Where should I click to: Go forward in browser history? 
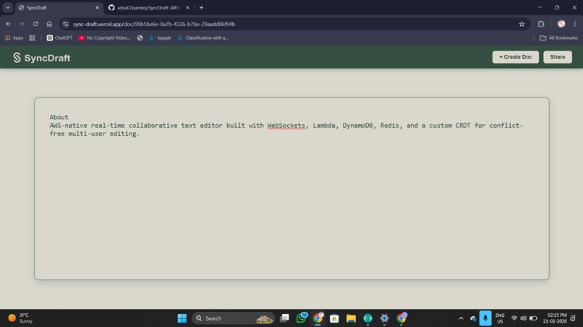(x=22, y=24)
